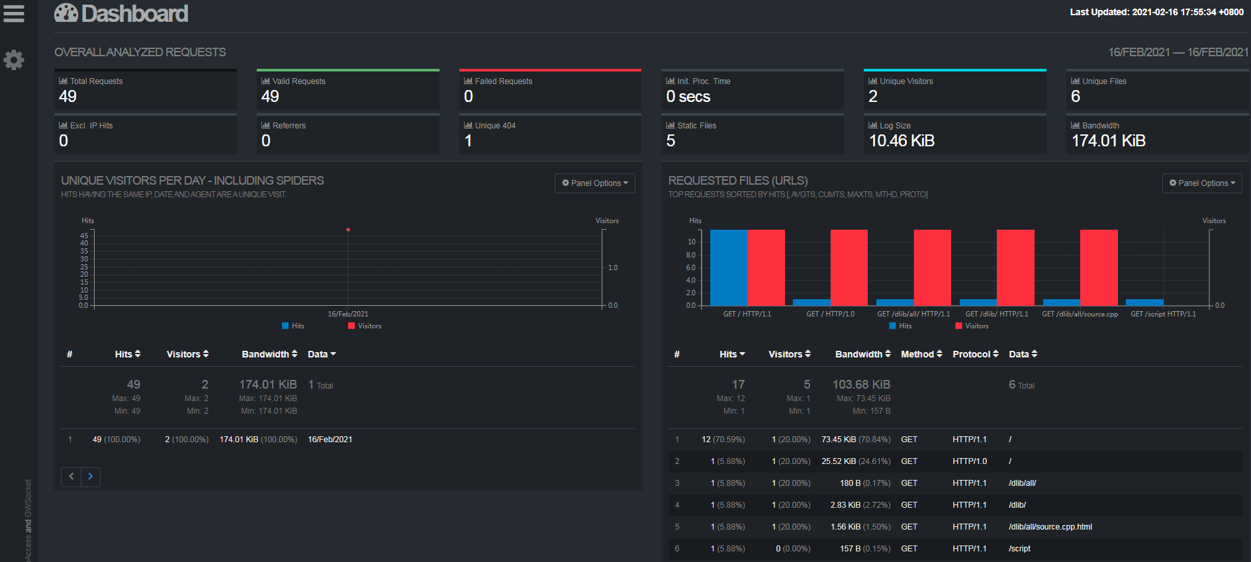Sort requested files by Bandwidth column
Viewport: 1251px width, 562px height.
coord(863,354)
